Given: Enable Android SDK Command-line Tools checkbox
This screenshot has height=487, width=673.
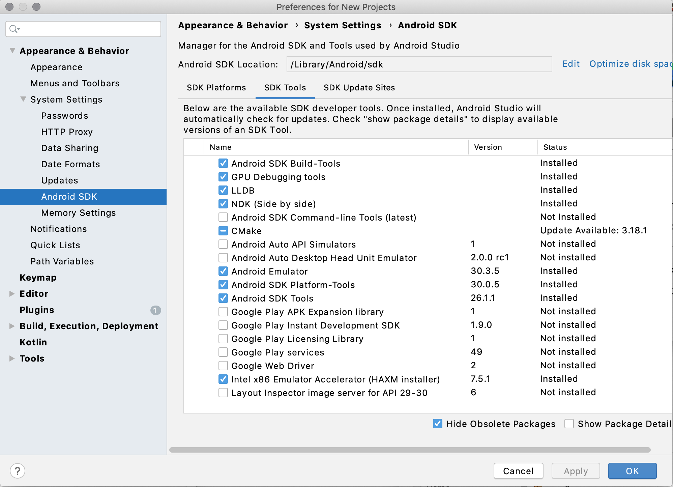Looking at the screenshot, I should (x=223, y=217).
